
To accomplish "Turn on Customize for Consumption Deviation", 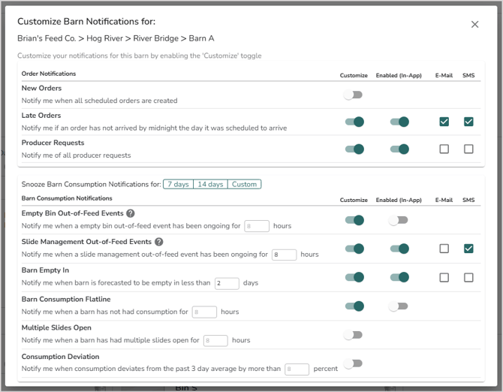I will [x=353, y=363].
